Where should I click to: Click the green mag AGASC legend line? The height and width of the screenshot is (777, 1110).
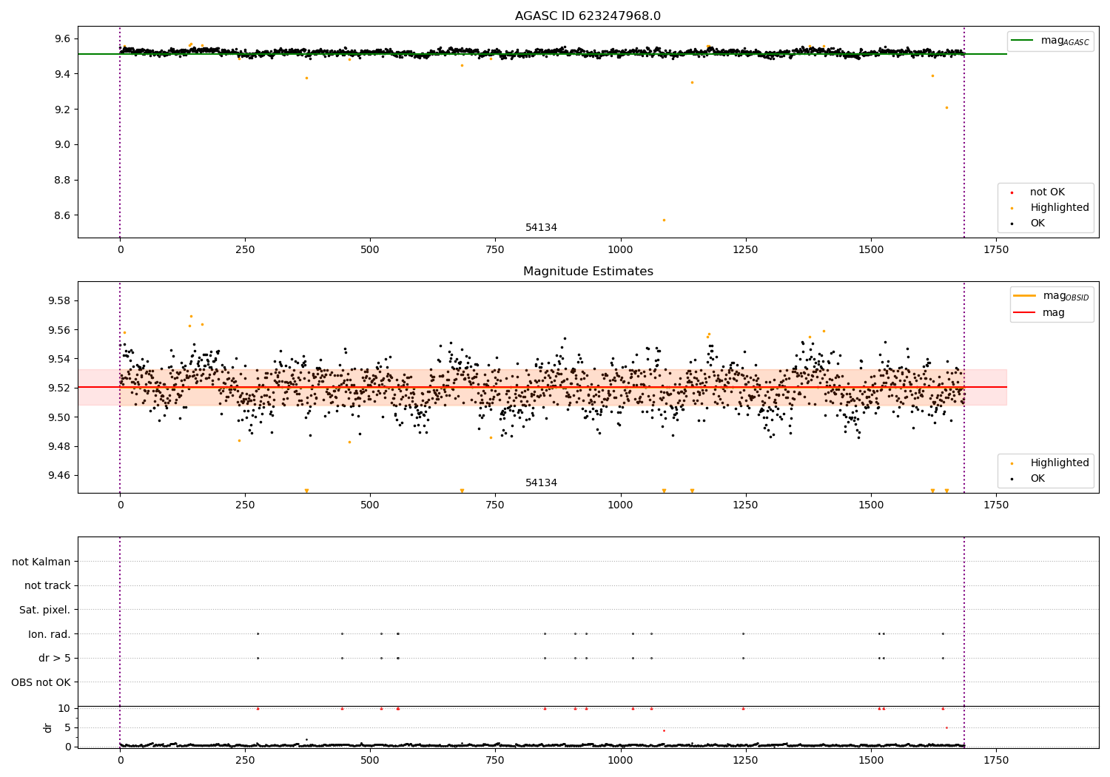pyautogui.click(x=1023, y=41)
